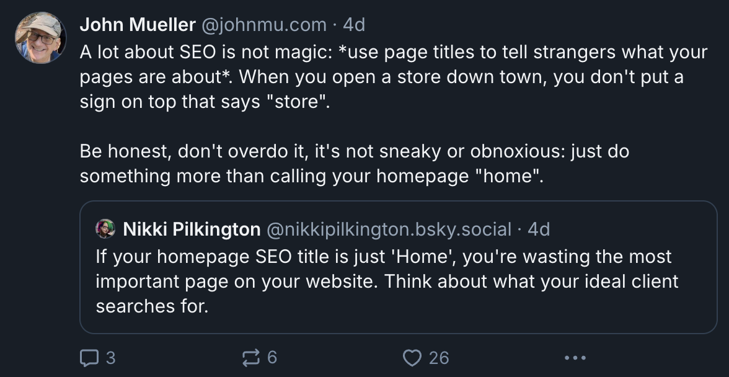The width and height of the screenshot is (729, 377).
Task: Click the @nikkipilkington.bsky.social handle
Action: [389, 229]
